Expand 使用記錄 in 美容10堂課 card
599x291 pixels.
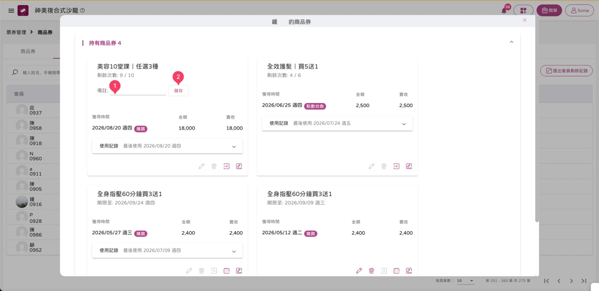coord(167,146)
